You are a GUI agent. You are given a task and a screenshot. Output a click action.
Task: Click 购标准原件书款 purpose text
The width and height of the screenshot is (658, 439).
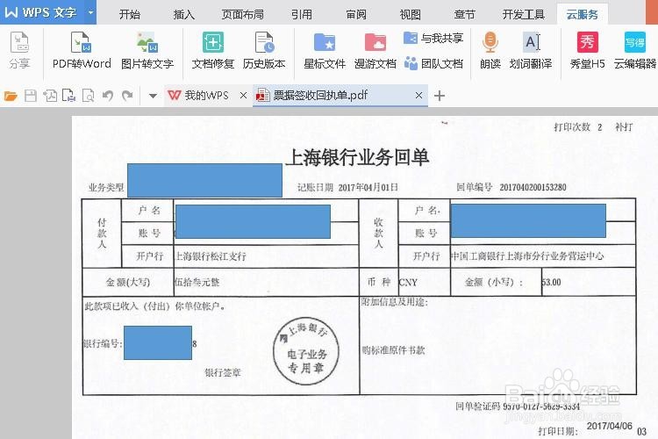pyautogui.click(x=393, y=350)
